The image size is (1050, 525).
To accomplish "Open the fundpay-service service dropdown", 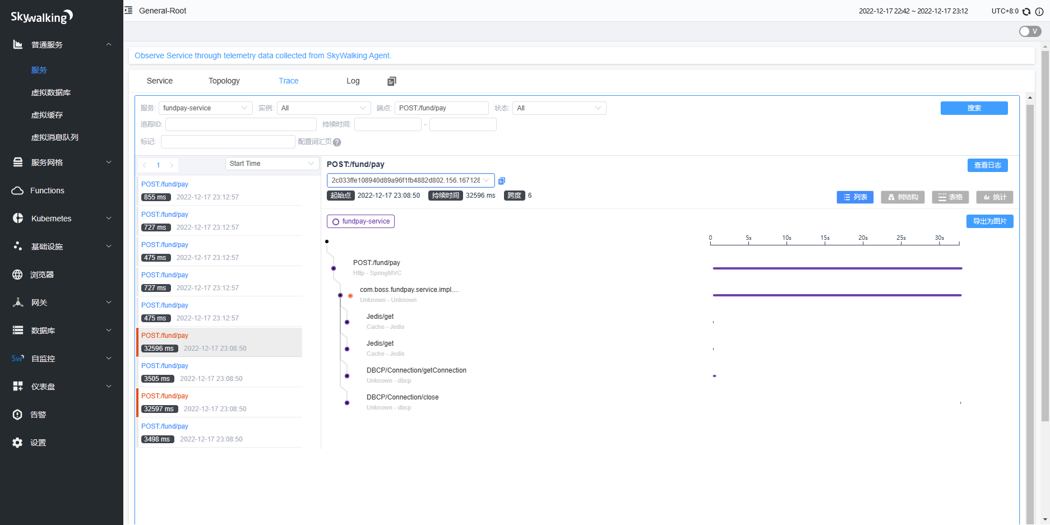I will 205,108.
